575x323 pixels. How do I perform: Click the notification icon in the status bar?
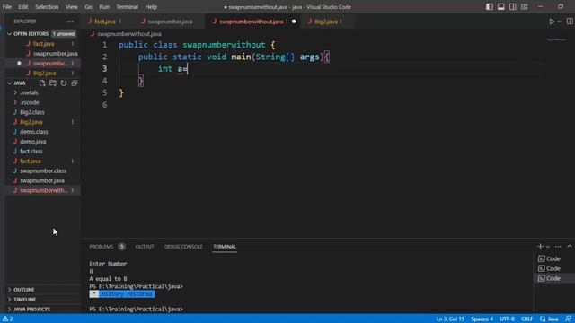tap(569, 319)
